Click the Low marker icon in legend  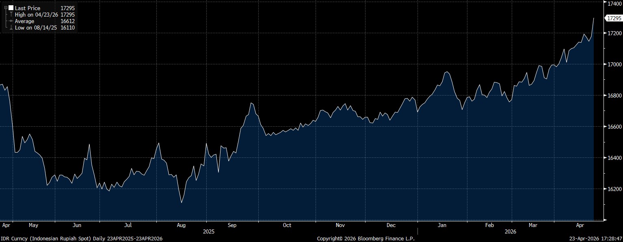[11, 28]
